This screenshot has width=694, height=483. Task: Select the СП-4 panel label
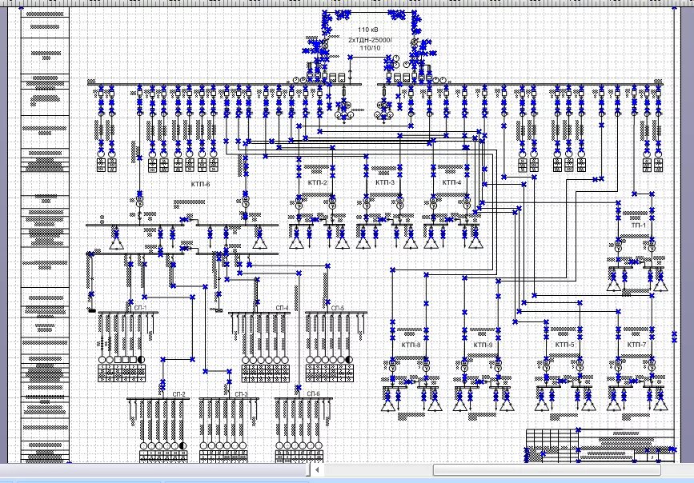[282, 308]
